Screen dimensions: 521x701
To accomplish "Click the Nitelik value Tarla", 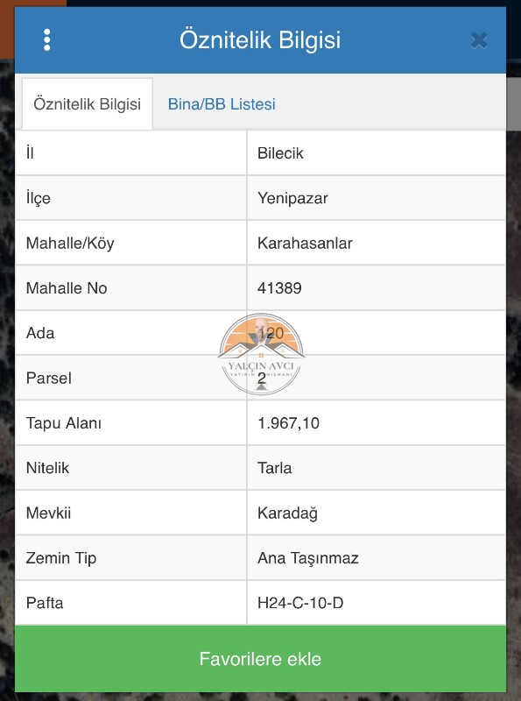I will [274, 468].
